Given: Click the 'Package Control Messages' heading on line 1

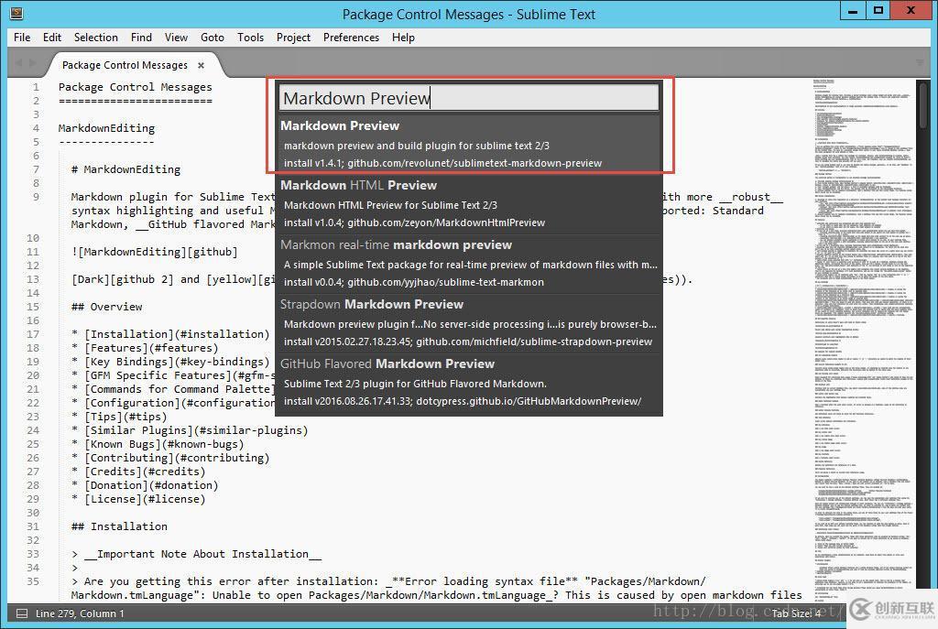Looking at the screenshot, I should 136,87.
